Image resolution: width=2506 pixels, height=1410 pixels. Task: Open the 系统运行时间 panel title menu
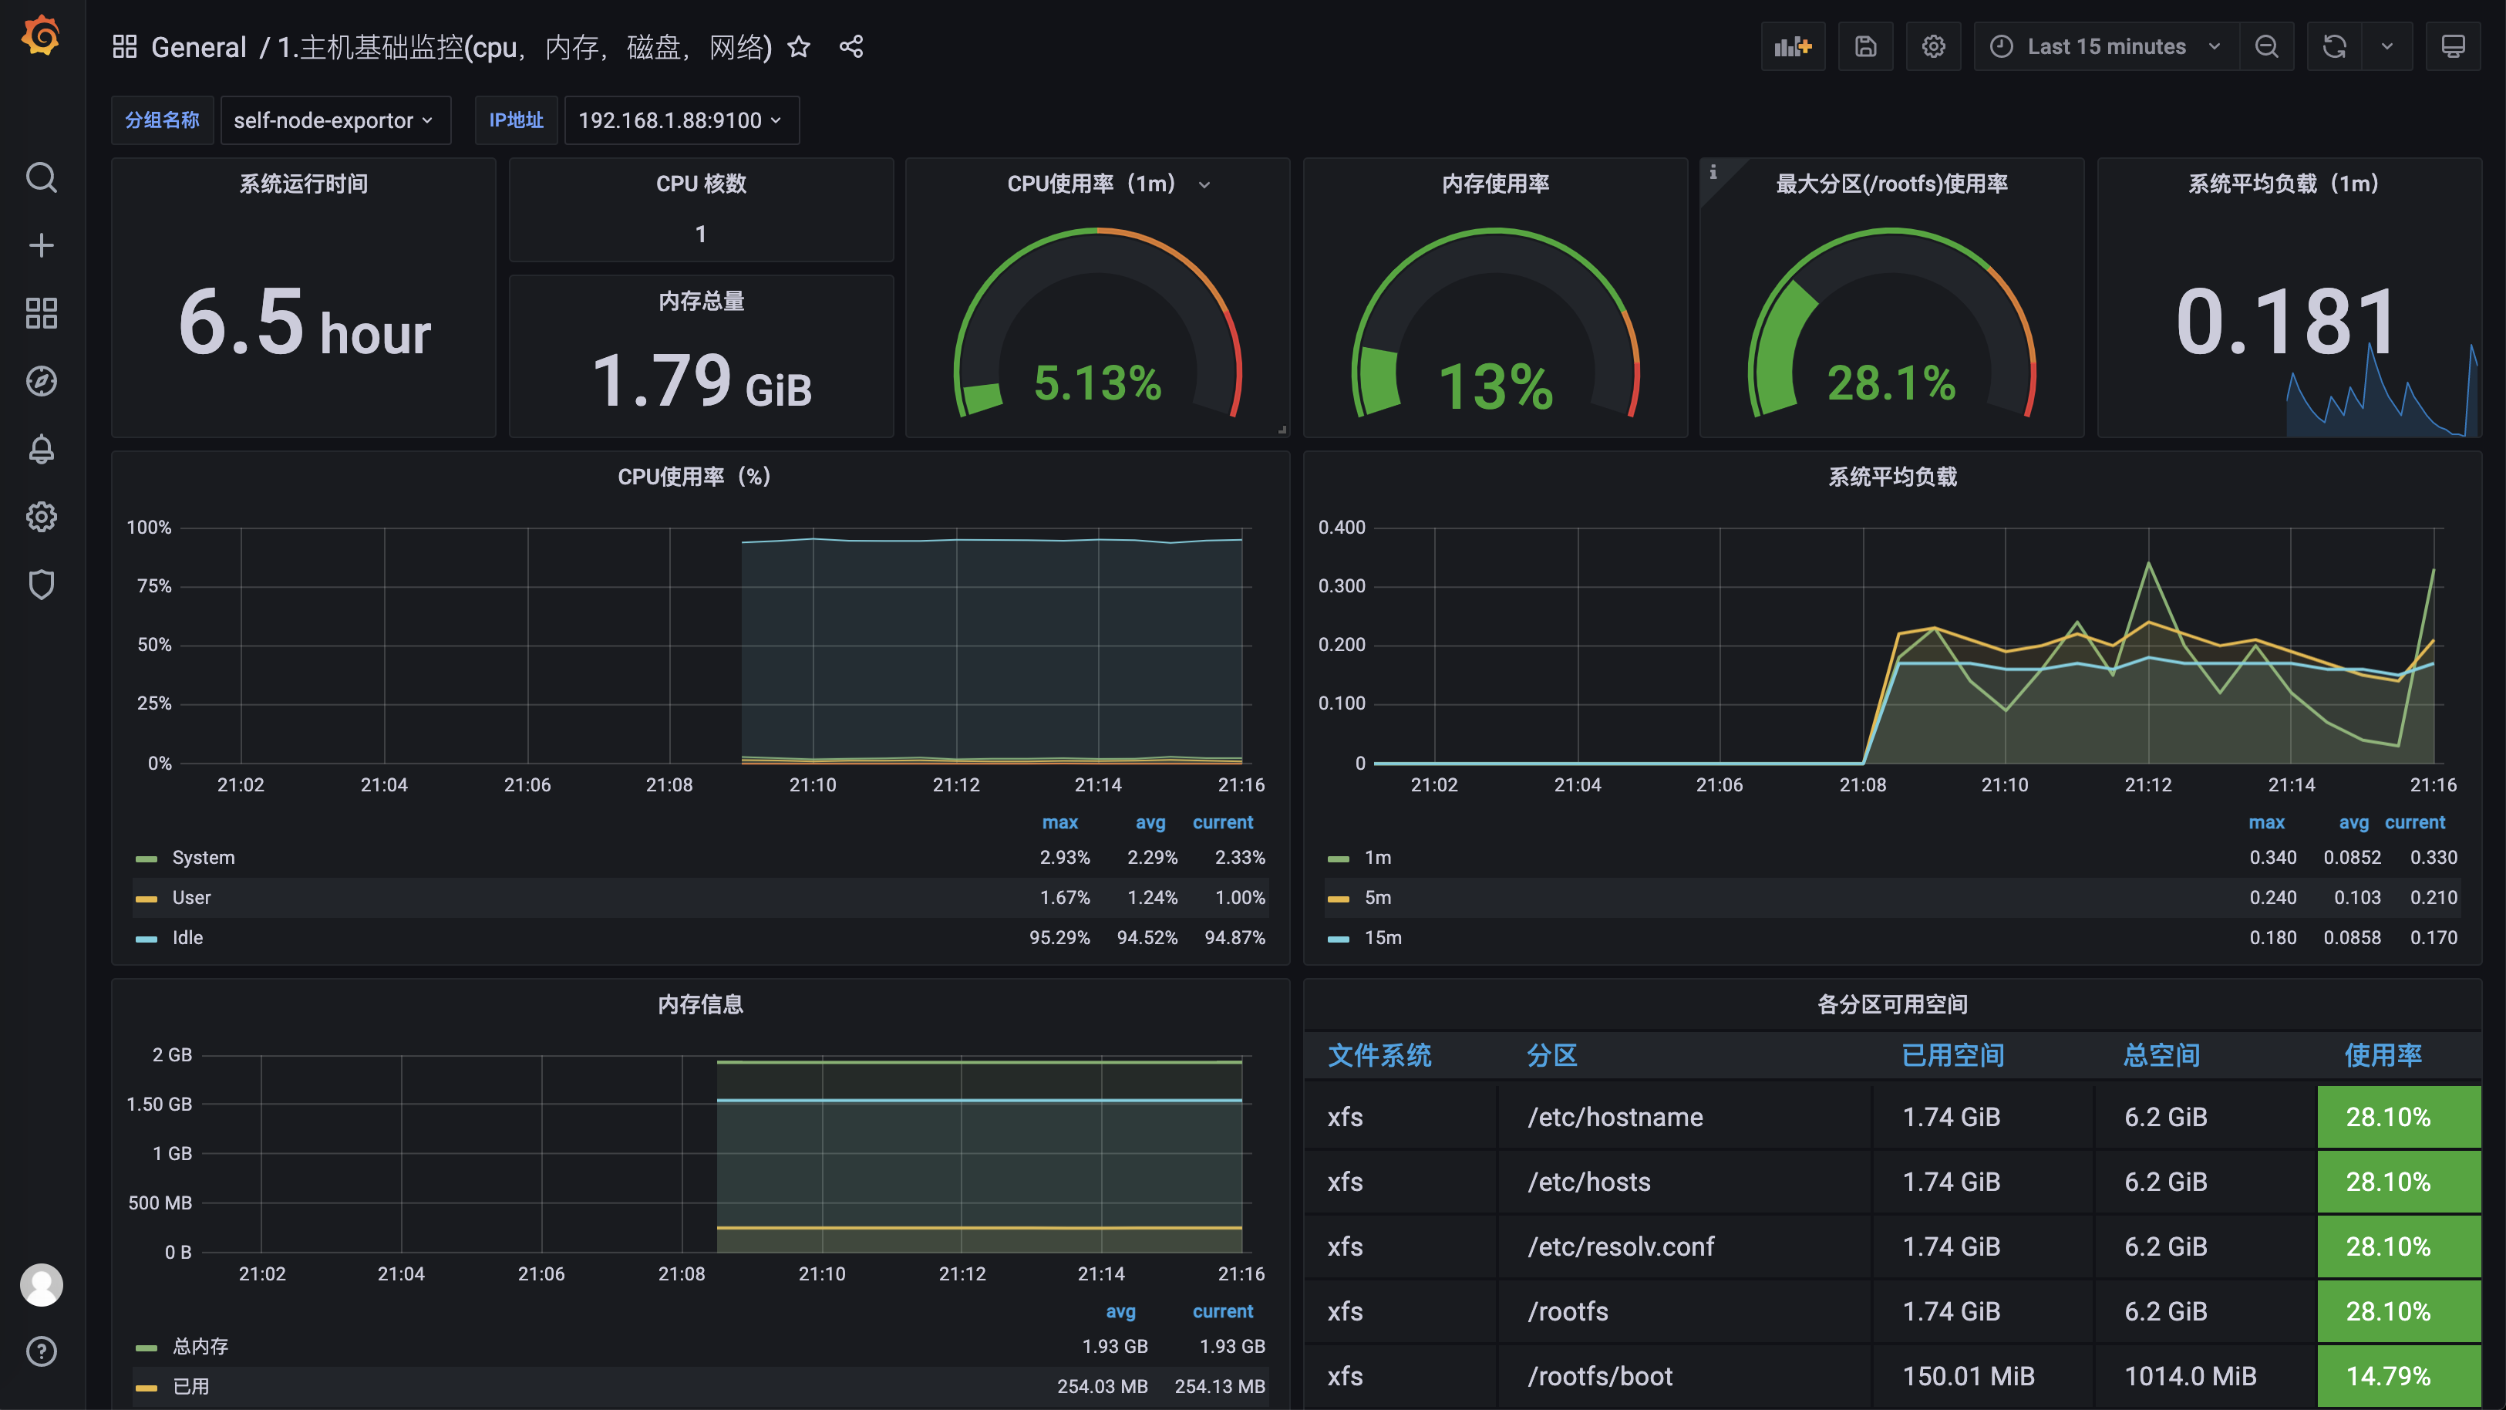(x=304, y=184)
